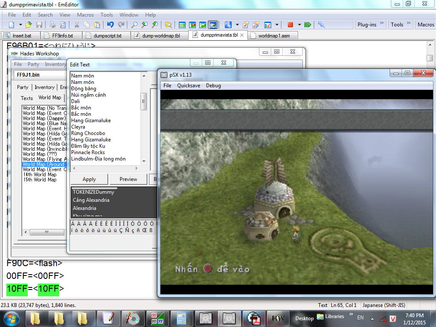Image resolution: width=436 pixels, height=327 pixels.
Task: Click the Find magnifier icon
Action: 134,25
